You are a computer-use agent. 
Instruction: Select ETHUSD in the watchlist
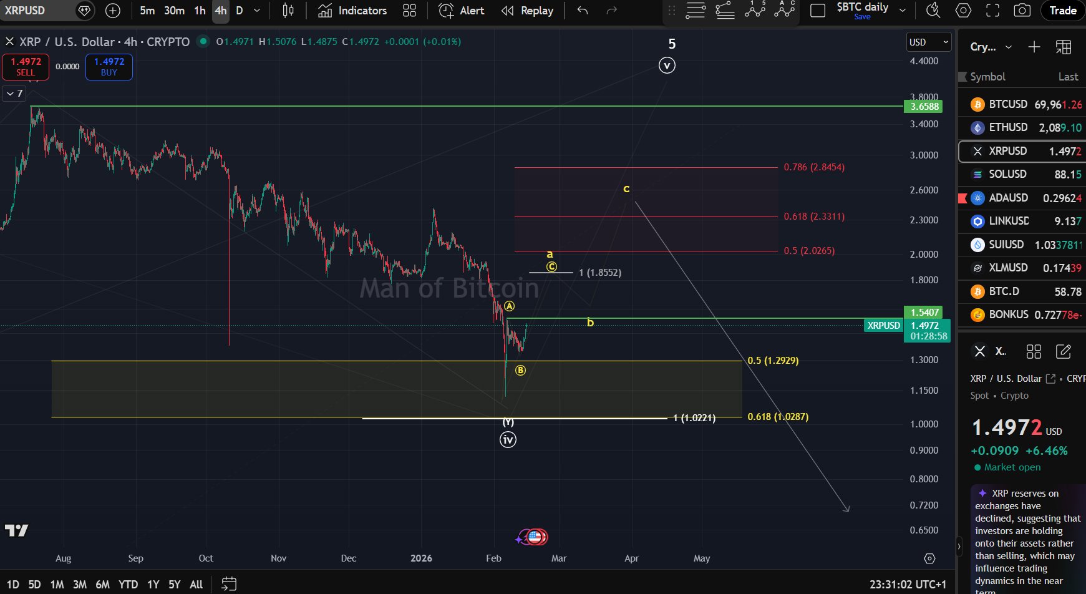click(x=1022, y=127)
